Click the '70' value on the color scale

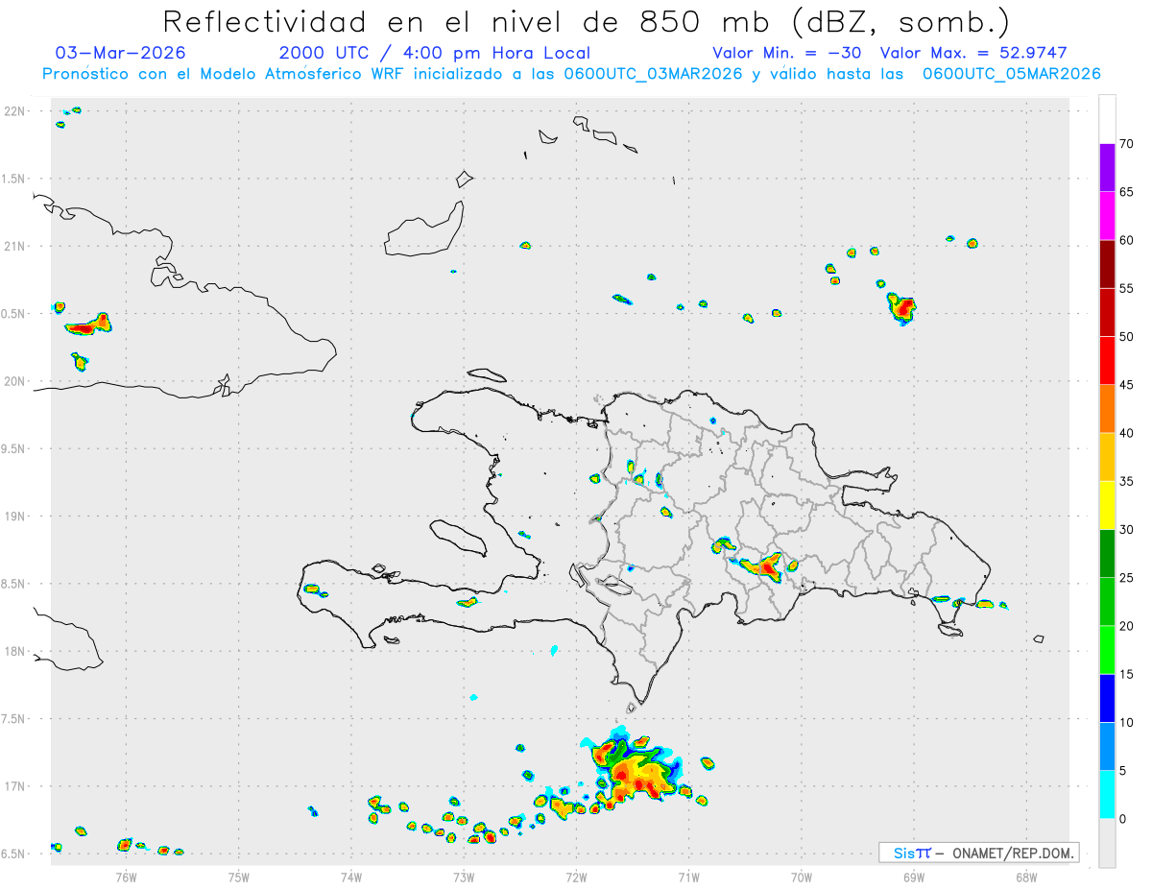1127,144
